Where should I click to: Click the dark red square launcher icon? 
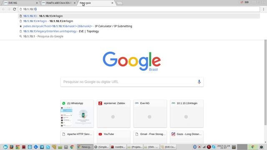coord(24,147)
